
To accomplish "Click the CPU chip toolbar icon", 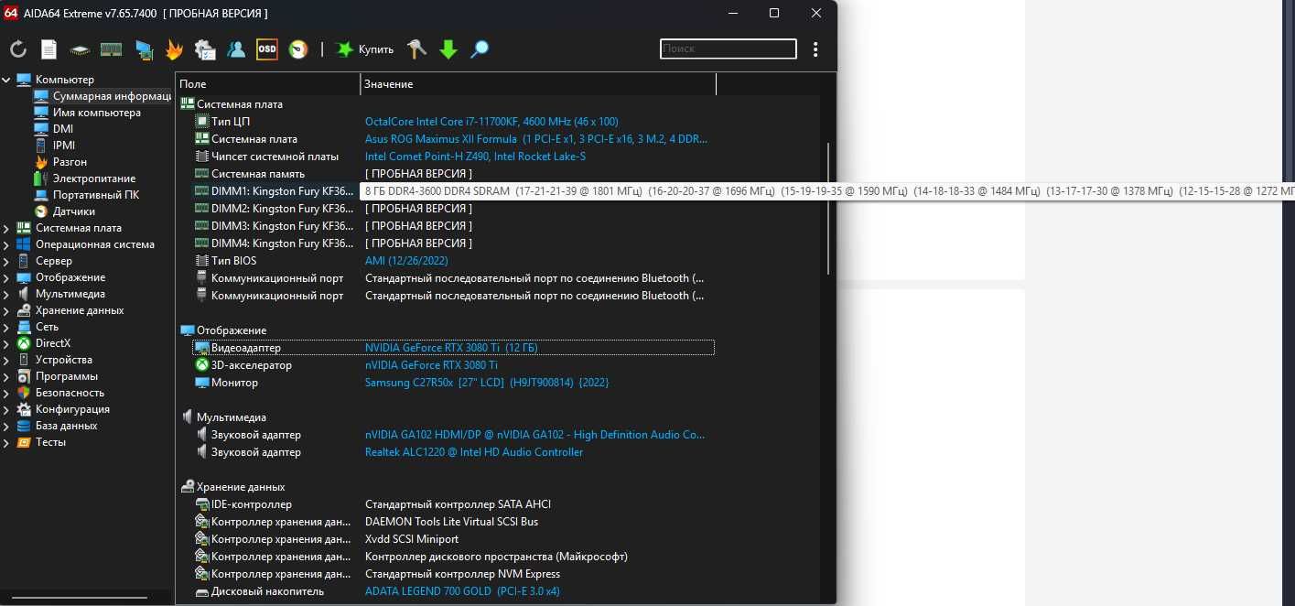I will point(81,49).
